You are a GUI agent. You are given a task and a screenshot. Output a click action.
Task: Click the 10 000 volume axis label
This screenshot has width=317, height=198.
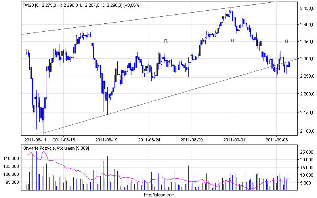click(307, 175)
